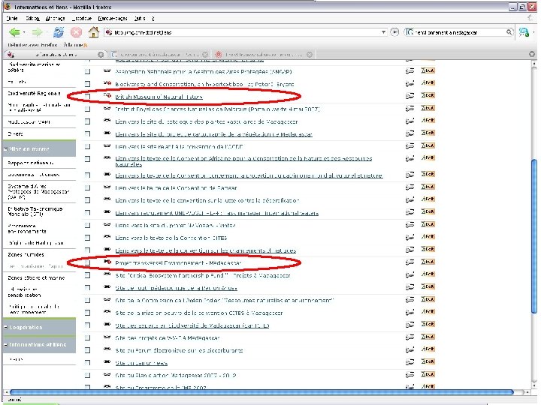The width and height of the screenshot is (541, 405).
Task: Open the Back button history dropdown arrow
Action: tap(24, 32)
